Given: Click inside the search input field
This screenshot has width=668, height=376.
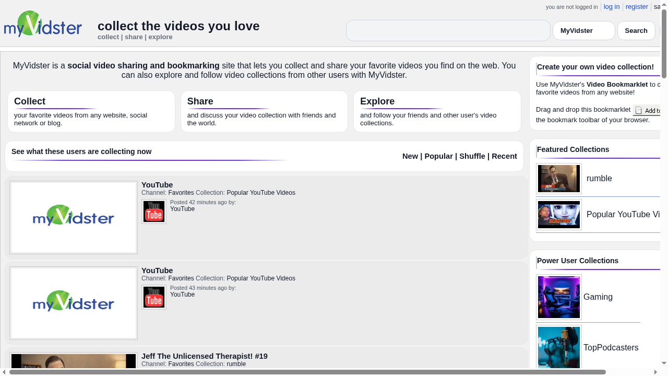Looking at the screenshot, I should coord(448,30).
